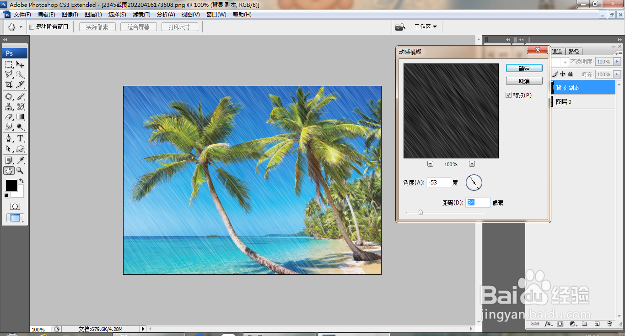Screen dimensions: 625x336
Task: Open the 填充 fill slider arrow
Action: (617, 74)
